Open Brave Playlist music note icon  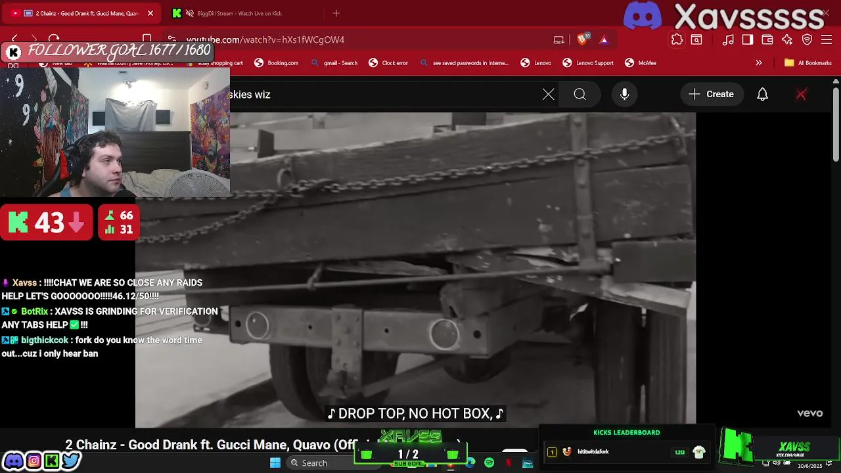[728, 39]
